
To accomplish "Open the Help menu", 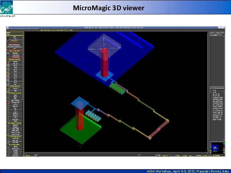I will pyautogui.click(x=37, y=30).
